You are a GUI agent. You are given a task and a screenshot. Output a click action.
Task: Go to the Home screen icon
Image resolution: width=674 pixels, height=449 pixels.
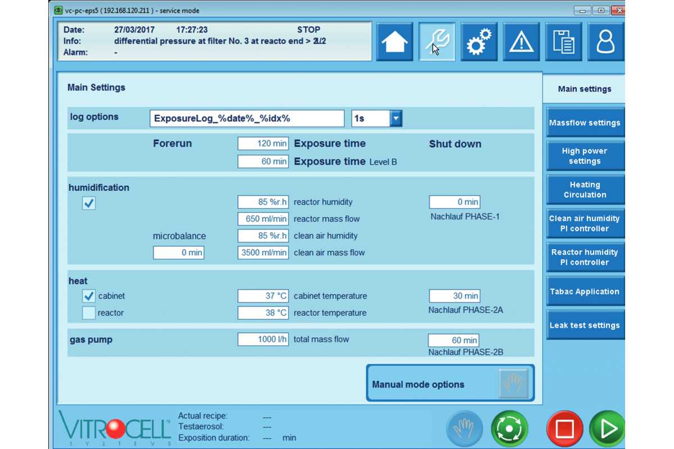coord(394,42)
